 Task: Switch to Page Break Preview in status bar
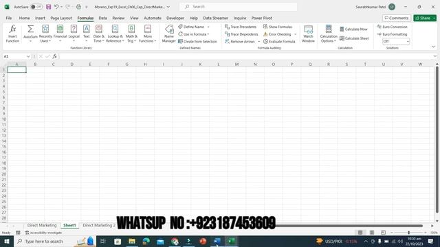[384, 233]
